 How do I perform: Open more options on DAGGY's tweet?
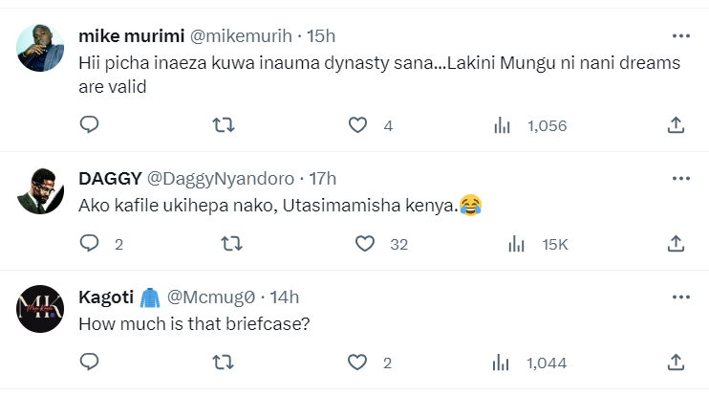pos(680,178)
